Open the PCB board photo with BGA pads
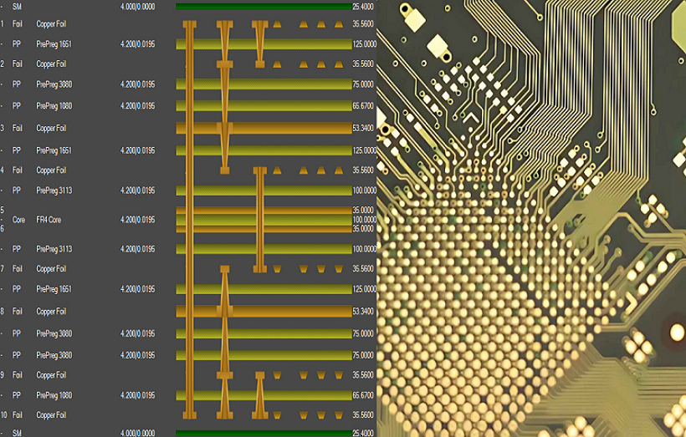Viewport: 686px width, 437px height. tap(531, 219)
